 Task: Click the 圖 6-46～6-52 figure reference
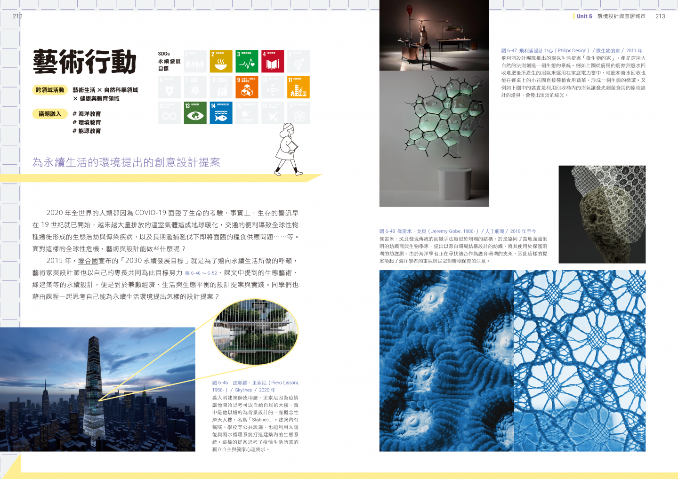[x=201, y=273]
